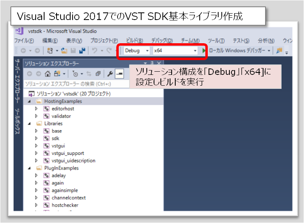
Task: Click the Redo toolbar icon
Action: pyautogui.click(x=109, y=51)
